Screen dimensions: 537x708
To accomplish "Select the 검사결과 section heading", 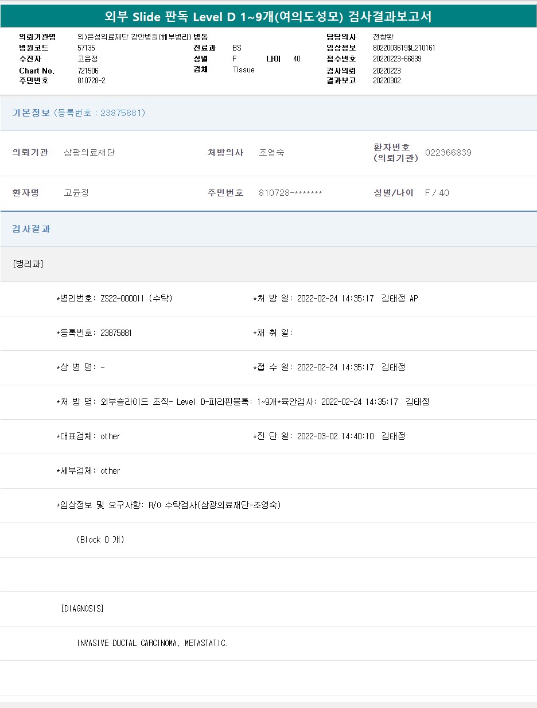I will 31,229.
